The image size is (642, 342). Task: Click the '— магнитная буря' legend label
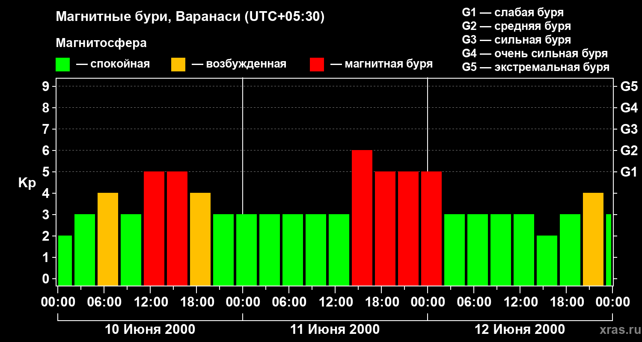click(382, 64)
